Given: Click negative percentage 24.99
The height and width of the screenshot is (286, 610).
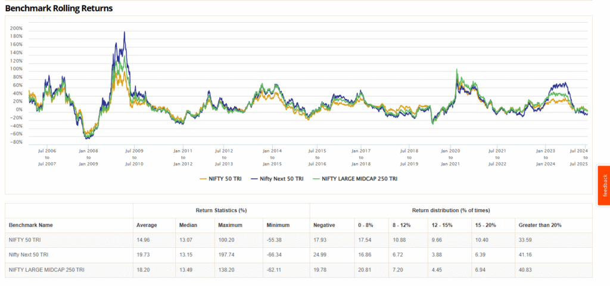Looking at the screenshot, I should coord(319,254).
